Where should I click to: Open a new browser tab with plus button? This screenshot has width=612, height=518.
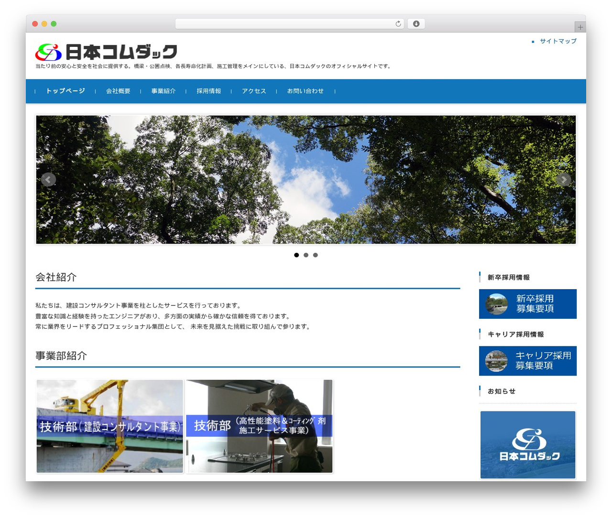click(x=580, y=27)
